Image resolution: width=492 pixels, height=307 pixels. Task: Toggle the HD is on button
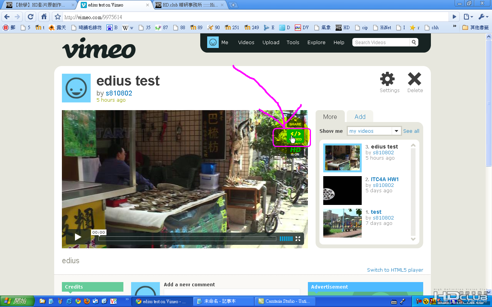(x=295, y=151)
